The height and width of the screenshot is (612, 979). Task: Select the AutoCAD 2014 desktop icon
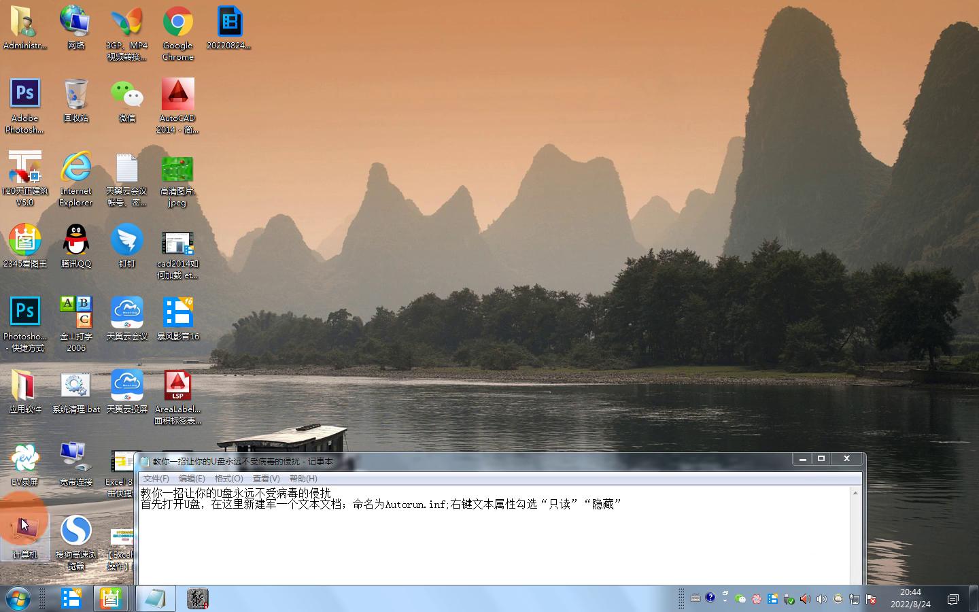pos(177,95)
